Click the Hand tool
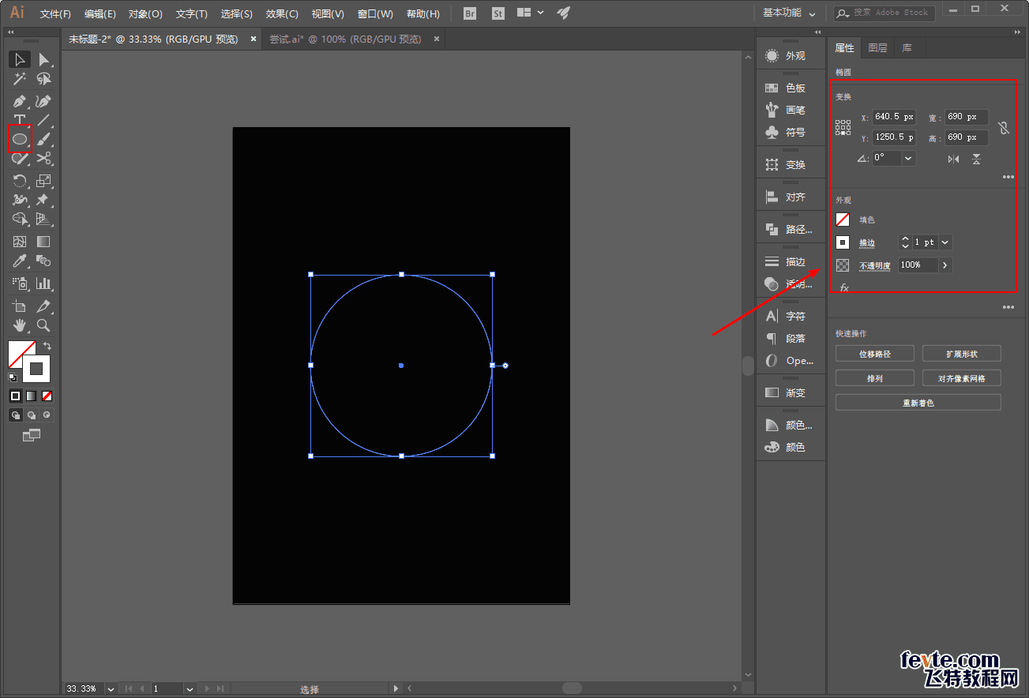This screenshot has height=698, width=1029. 20,325
